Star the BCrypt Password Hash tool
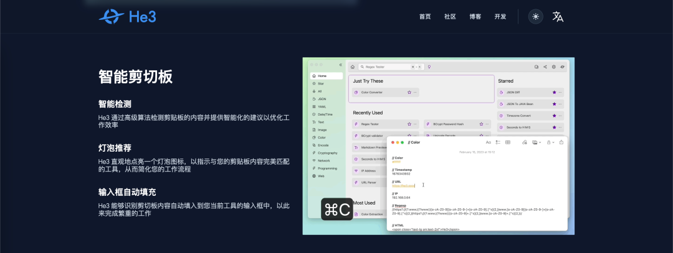673x253 pixels. pyautogui.click(x=480, y=124)
